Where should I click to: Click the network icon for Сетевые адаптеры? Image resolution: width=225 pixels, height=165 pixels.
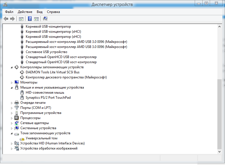[17, 123]
